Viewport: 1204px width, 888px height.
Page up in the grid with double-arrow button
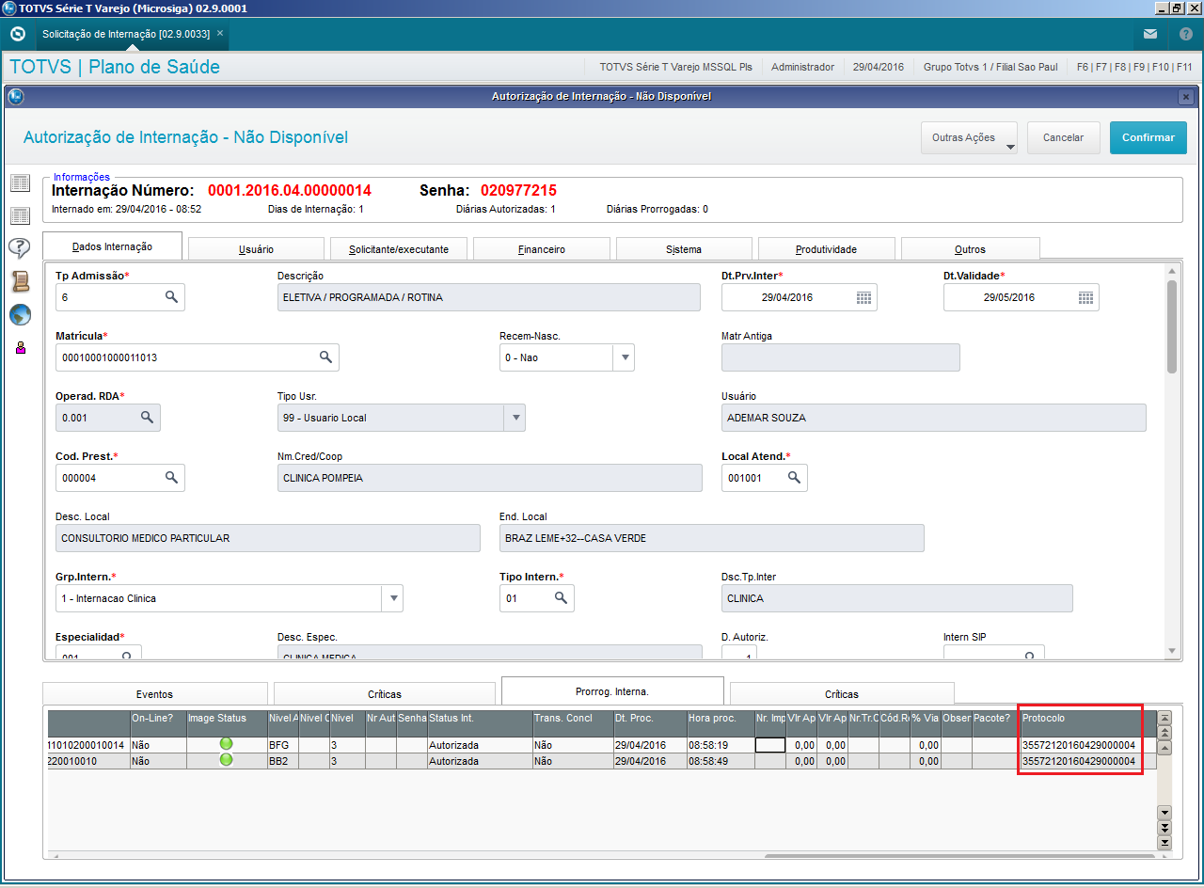1164,733
